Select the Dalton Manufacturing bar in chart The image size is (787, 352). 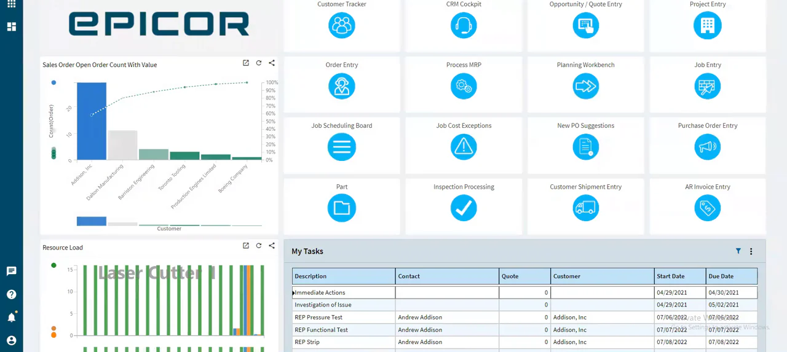click(122, 145)
